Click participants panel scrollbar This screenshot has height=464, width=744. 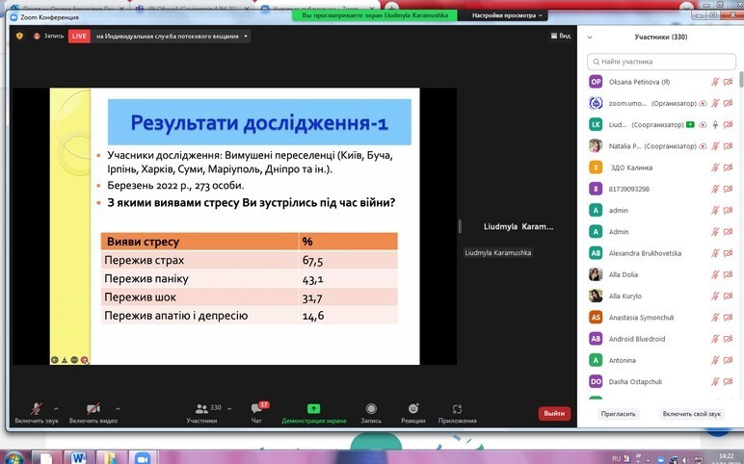(741, 79)
